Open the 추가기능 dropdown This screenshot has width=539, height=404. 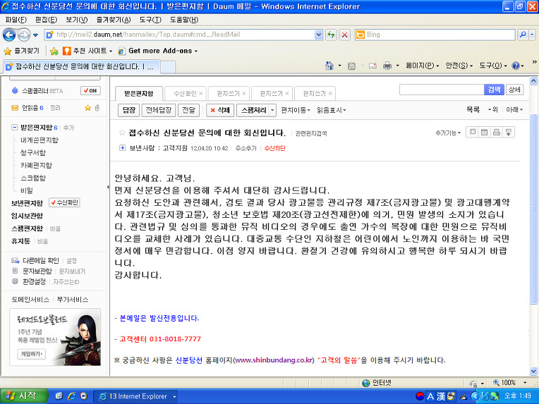point(448,133)
